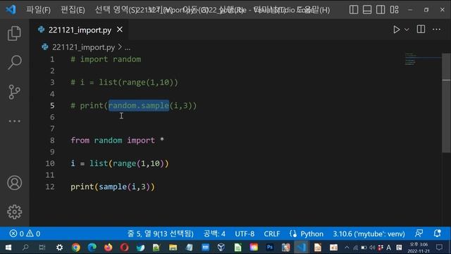451x254 pixels.
Task: Open the 파일(F) menu
Action: click(x=38, y=10)
